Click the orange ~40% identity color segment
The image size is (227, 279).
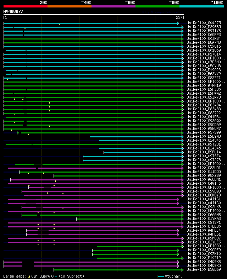(x=70, y=6)
